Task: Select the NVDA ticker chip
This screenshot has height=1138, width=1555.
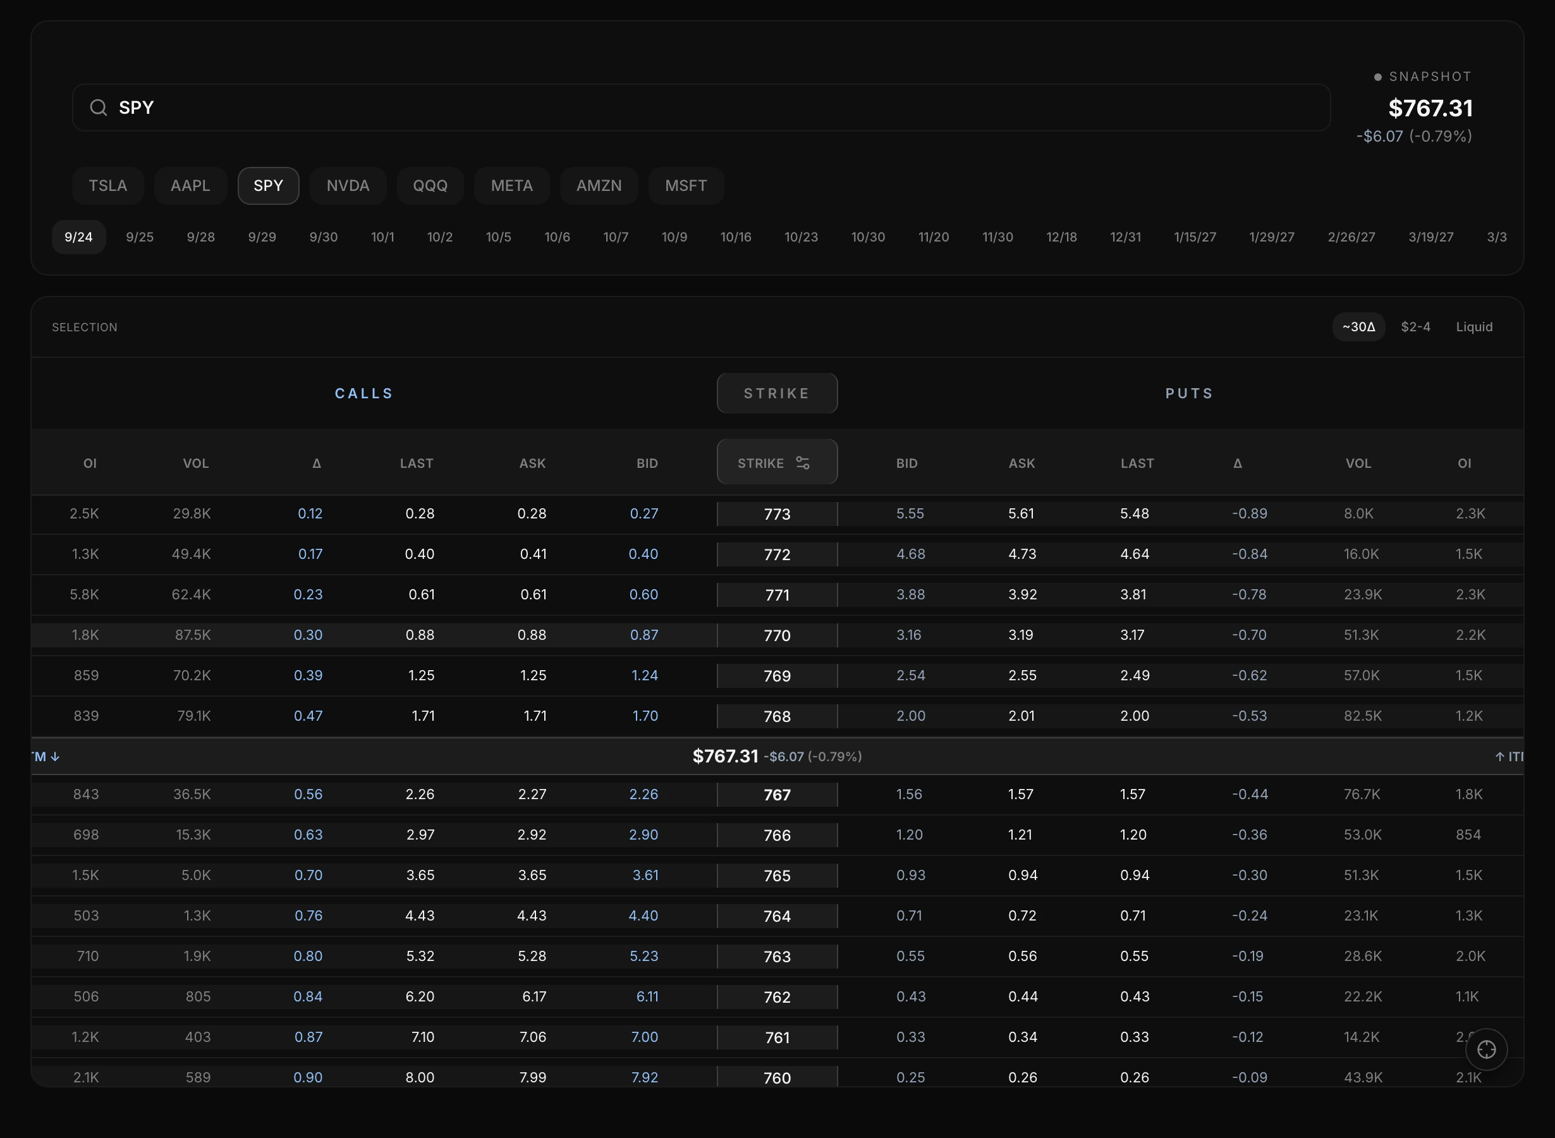Action: coord(348,186)
